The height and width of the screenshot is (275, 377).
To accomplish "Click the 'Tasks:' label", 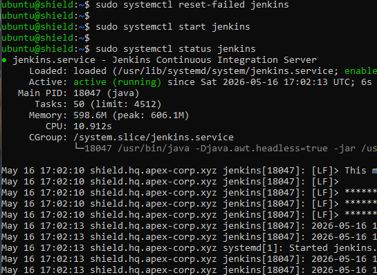I will pos(51,104).
